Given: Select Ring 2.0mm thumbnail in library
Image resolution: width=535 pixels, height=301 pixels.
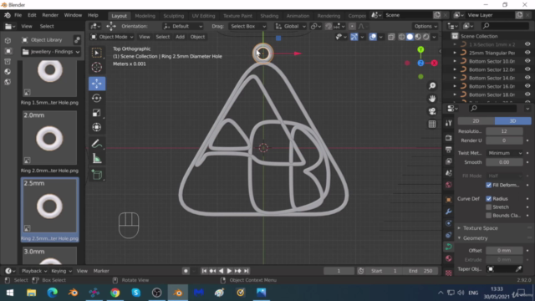Looking at the screenshot, I should (x=49, y=138).
